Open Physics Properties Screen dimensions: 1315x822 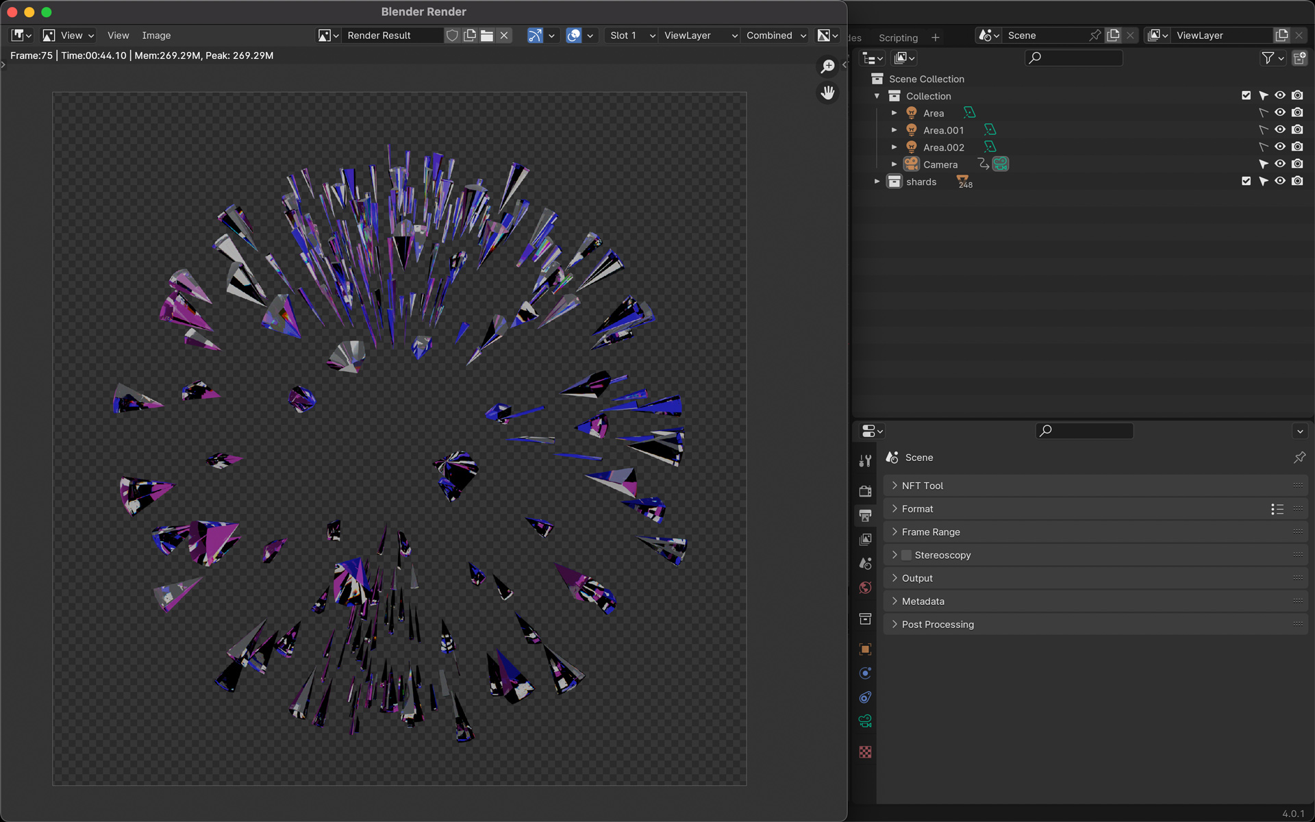click(x=865, y=673)
